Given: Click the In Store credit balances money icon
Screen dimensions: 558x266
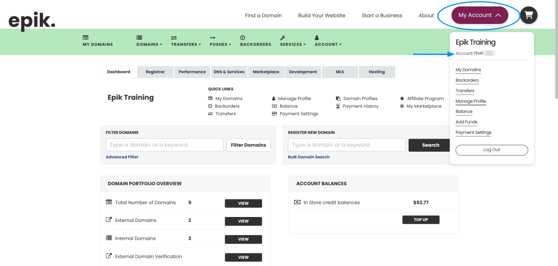Looking at the screenshot, I should (297, 202).
